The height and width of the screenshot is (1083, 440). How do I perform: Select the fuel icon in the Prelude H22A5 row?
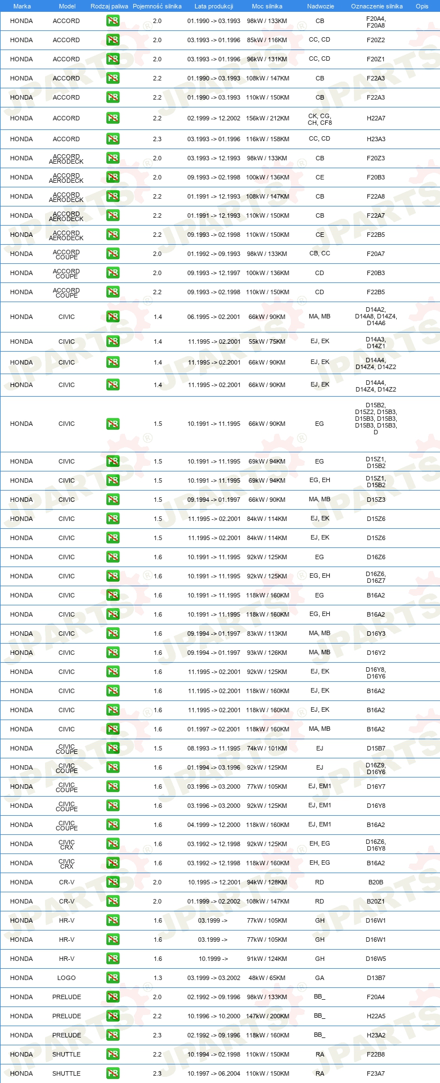click(x=113, y=1016)
